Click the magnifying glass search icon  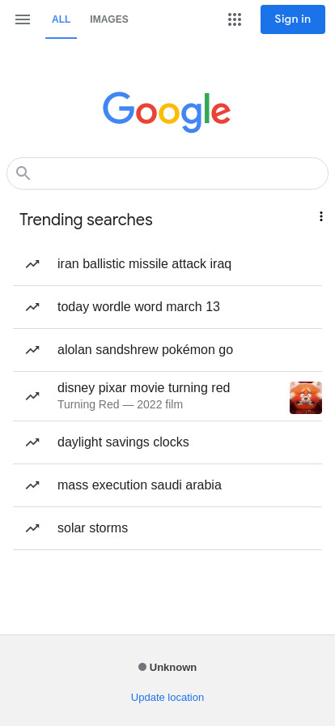[x=23, y=173]
